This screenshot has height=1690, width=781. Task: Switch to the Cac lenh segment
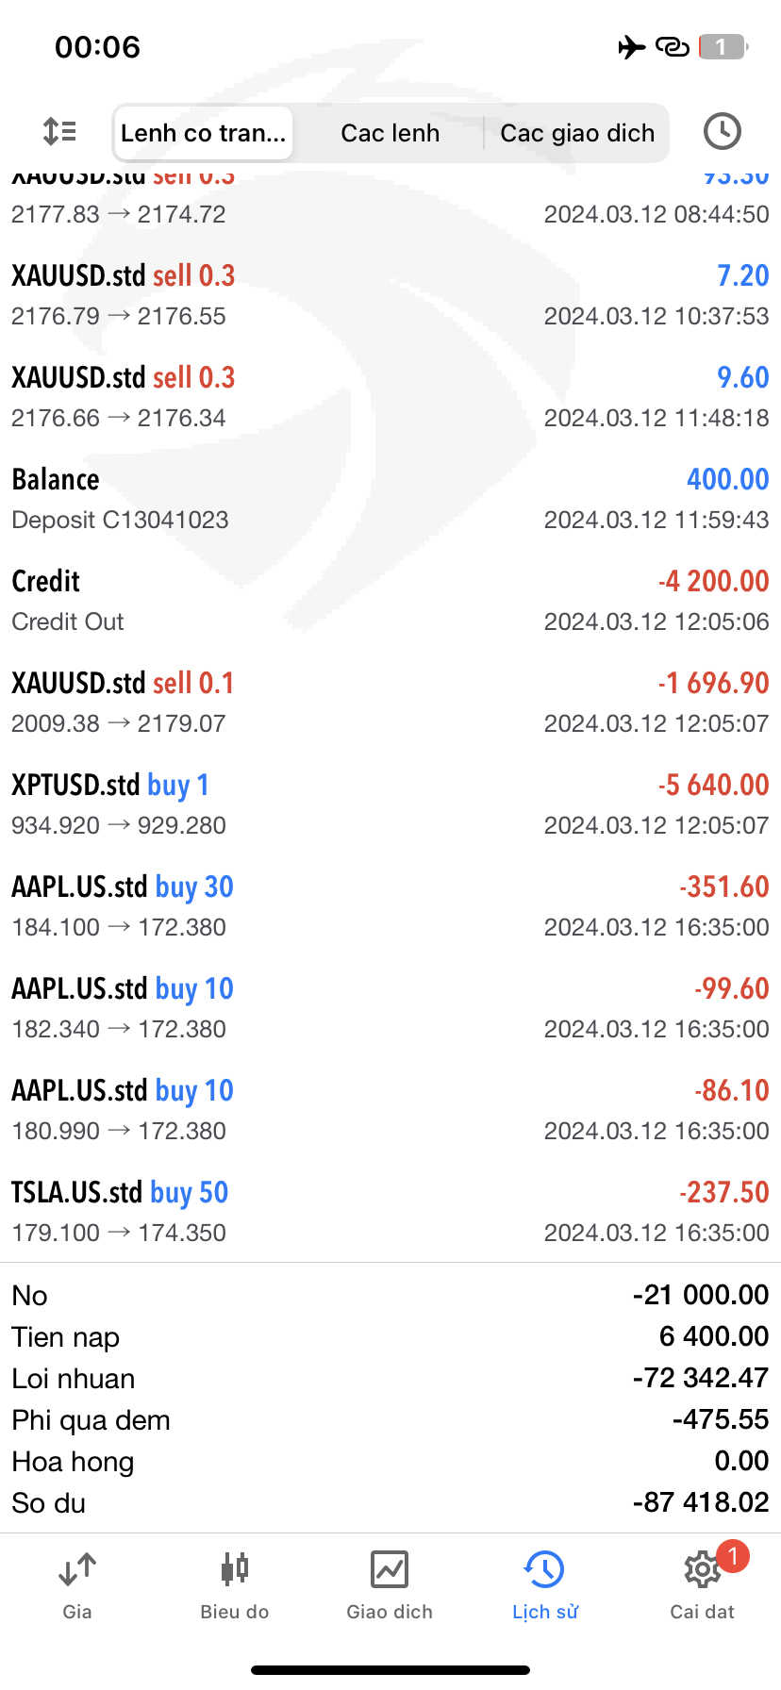pos(390,133)
